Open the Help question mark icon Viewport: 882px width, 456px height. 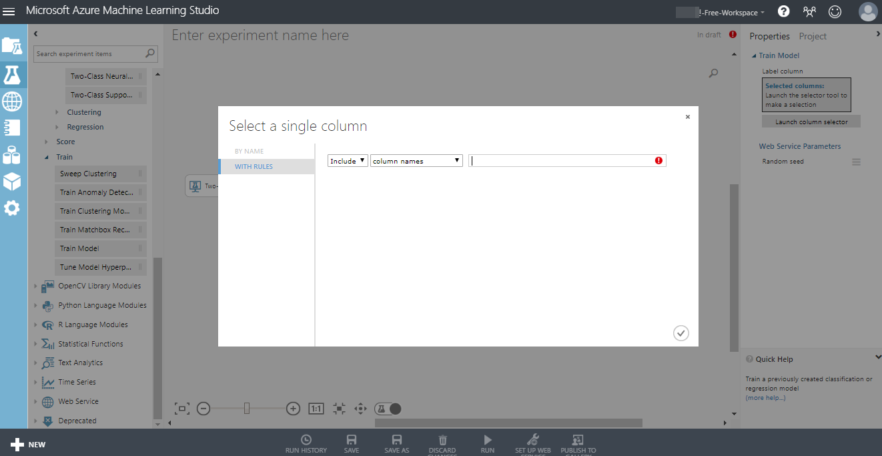click(784, 11)
